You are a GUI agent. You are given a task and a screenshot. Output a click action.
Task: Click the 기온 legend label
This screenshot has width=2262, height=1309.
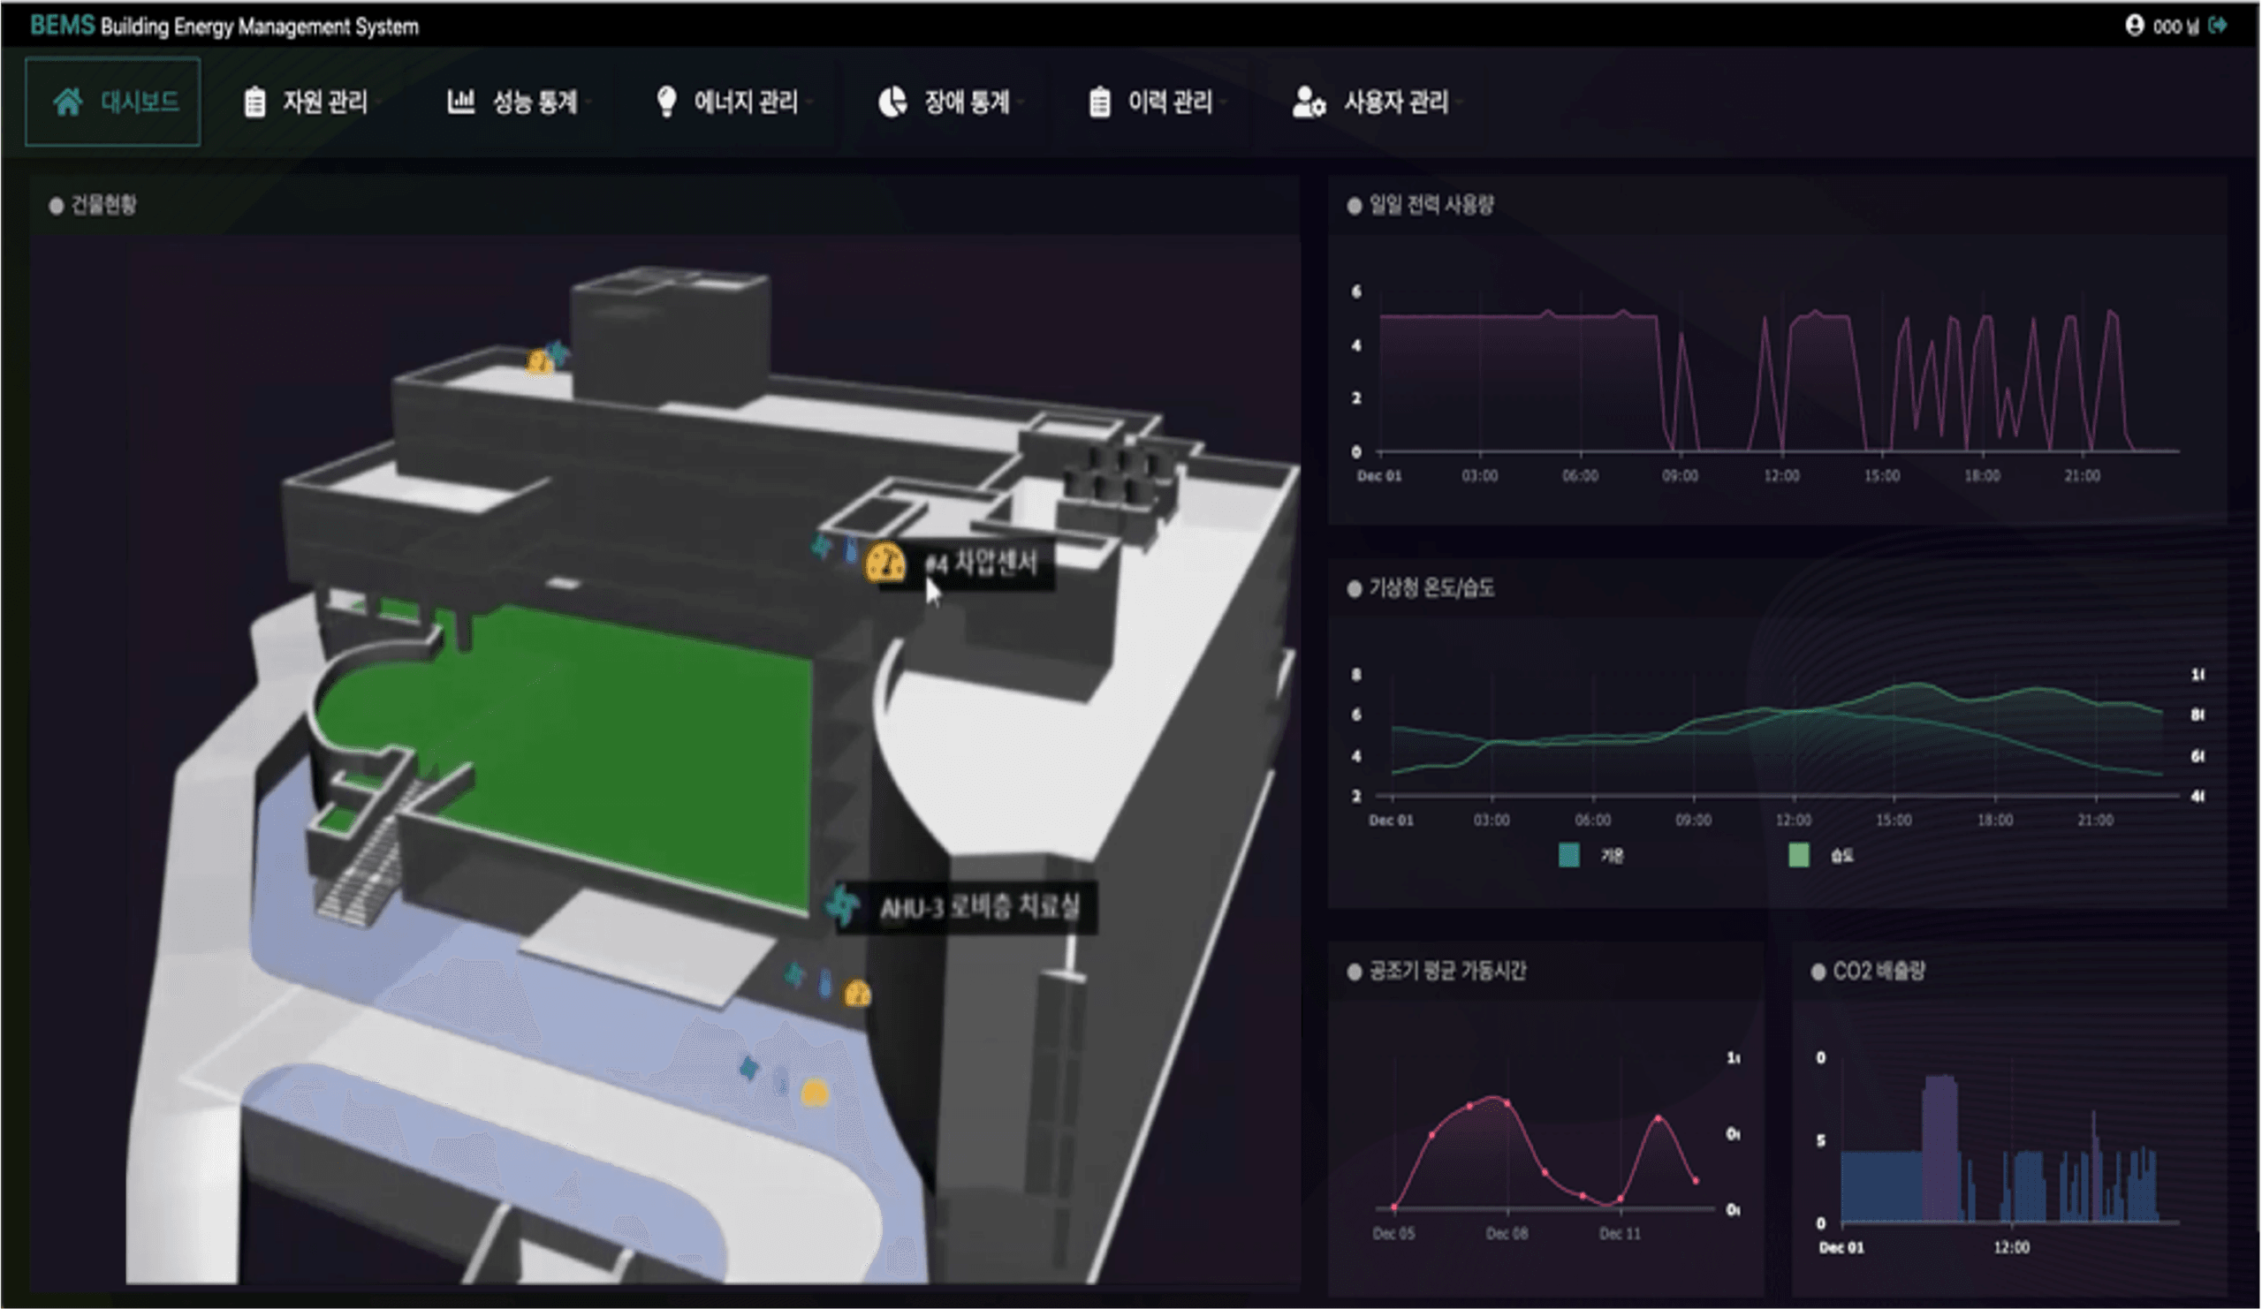pos(1613,856)
